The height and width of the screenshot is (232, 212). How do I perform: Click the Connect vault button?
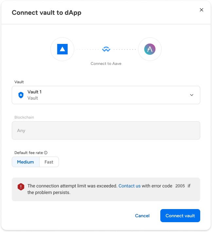[180, 216]
